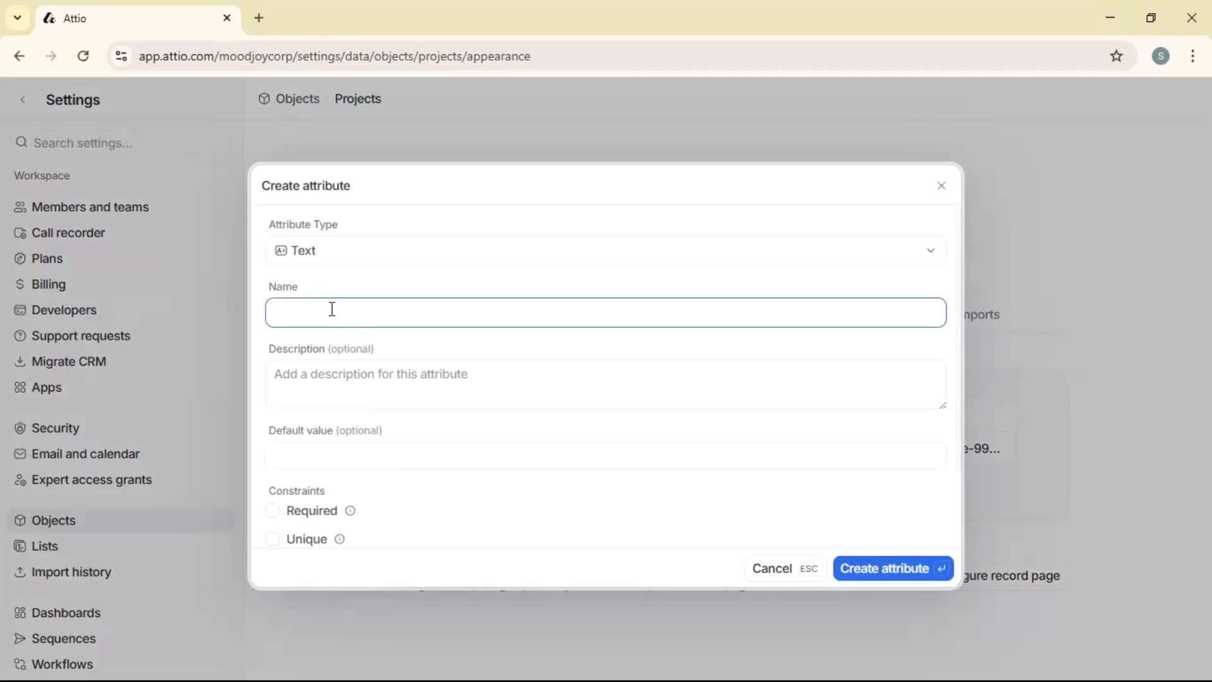
Task: Enable the Required constraint
Action: [x=273, y=510]
